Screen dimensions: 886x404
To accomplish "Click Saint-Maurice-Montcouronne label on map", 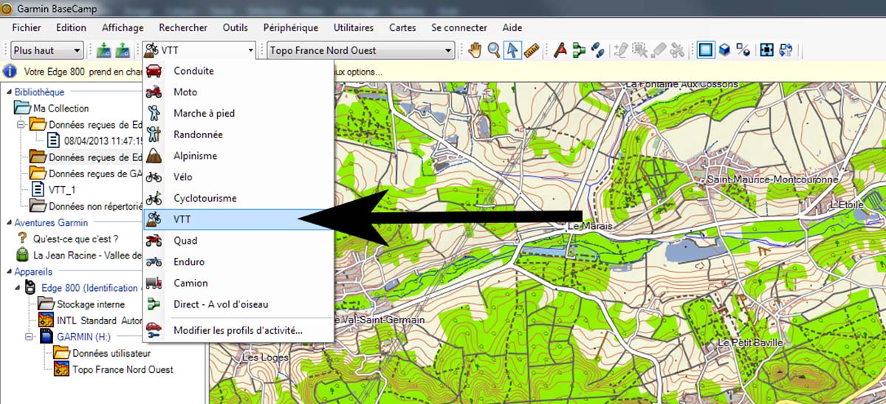I will tap(772, 179).
